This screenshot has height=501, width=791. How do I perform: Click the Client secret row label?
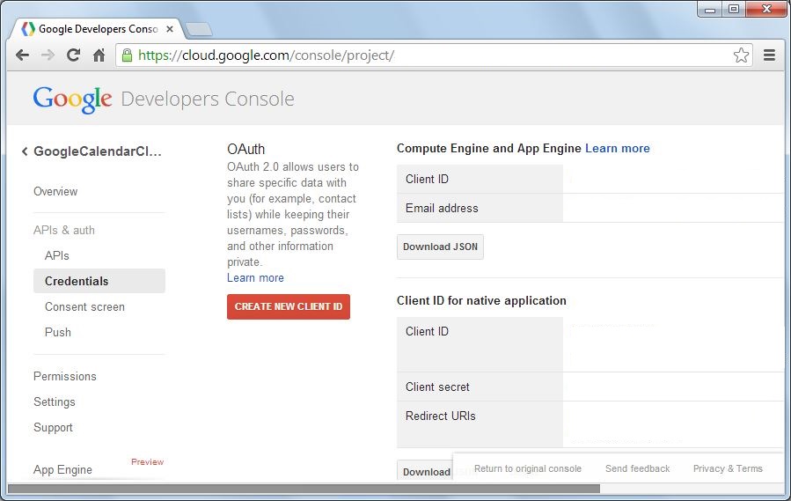437,387
